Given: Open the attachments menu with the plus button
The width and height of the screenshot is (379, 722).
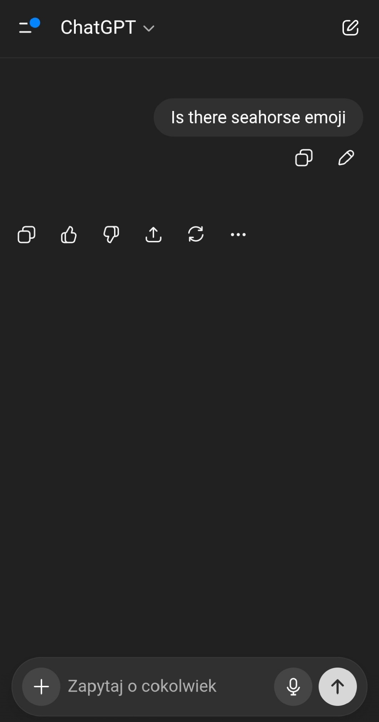Looking at the screenshot, I should (x=41, y=686).
